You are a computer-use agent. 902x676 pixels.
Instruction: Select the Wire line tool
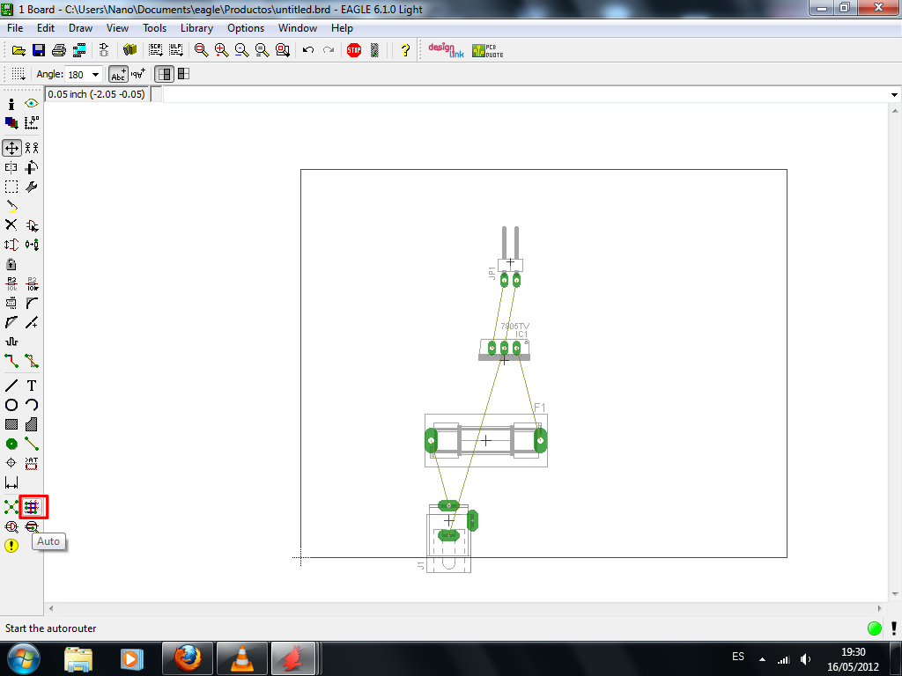click(x=11, y=386)
